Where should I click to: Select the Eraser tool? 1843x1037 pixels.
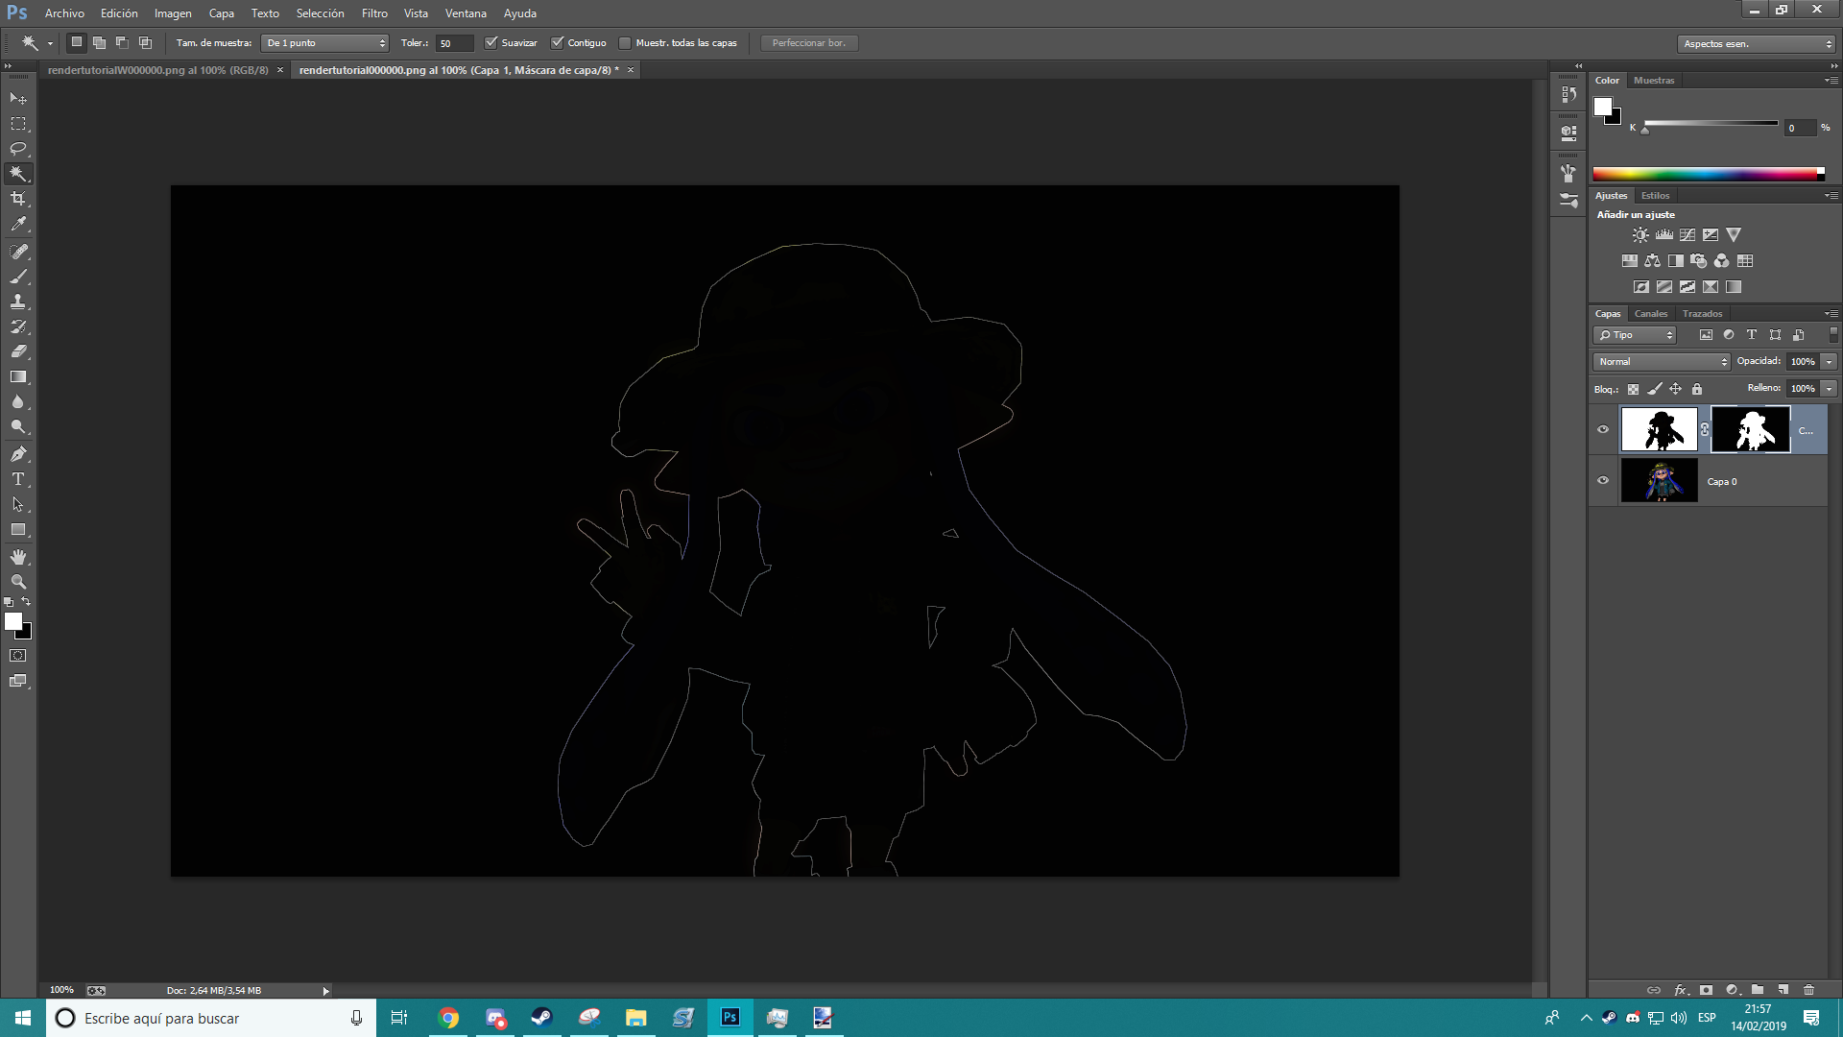tap(18, 351)
